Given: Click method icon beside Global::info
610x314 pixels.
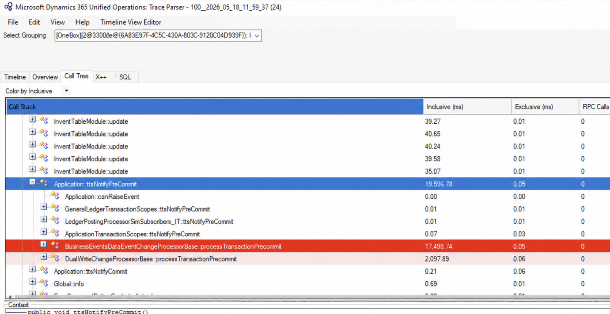Looking at the screenshot, I should coord(44,283).
